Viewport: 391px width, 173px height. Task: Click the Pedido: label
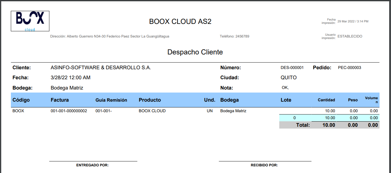coord(322,68)
